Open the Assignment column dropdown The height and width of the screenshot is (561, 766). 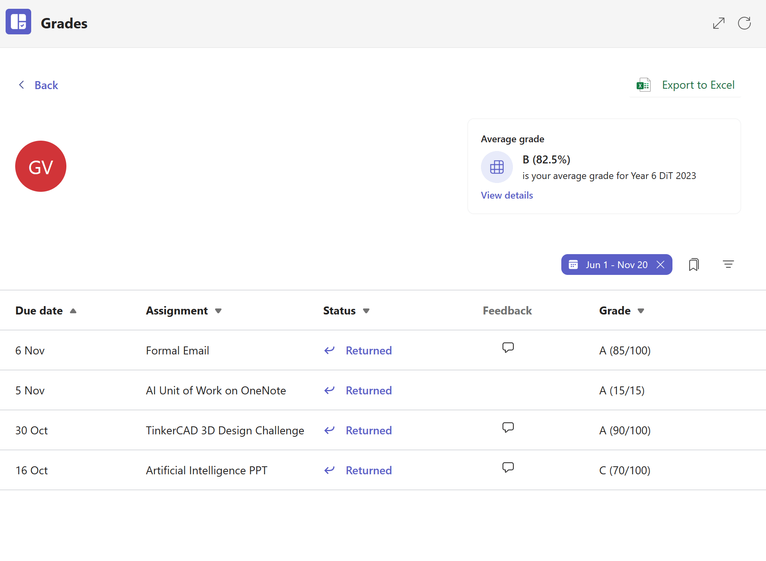(x=218, y=311)
